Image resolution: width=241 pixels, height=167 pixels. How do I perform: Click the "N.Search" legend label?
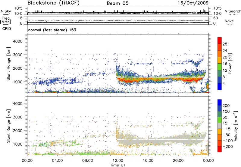(x=233, y=11)
